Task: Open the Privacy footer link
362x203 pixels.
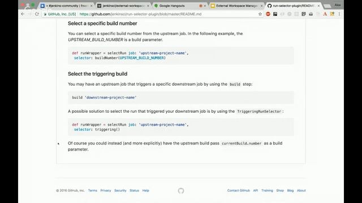Action: [x=106, y=191]
